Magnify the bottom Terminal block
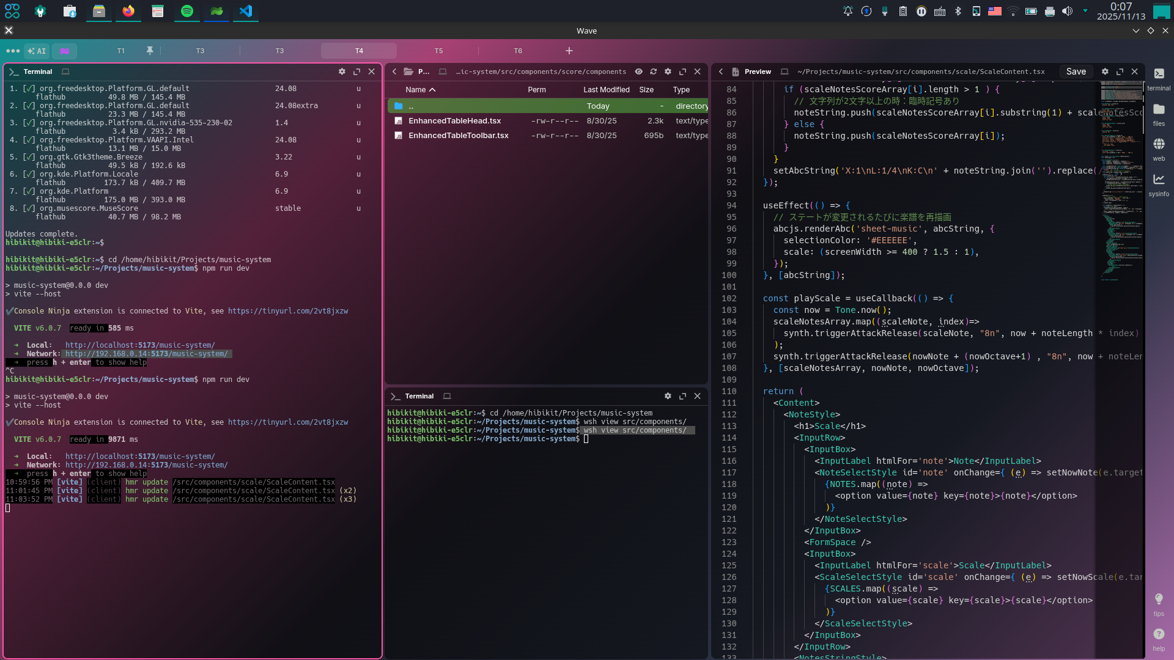This screenshot has width=1174, height=660. [x=682, y=396]
